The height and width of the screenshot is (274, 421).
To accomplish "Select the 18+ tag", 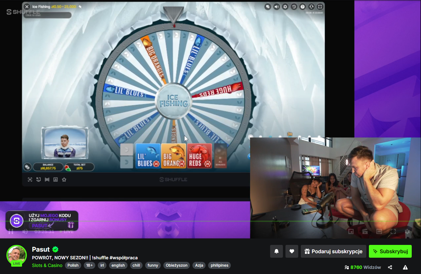I will coord(90,265).
